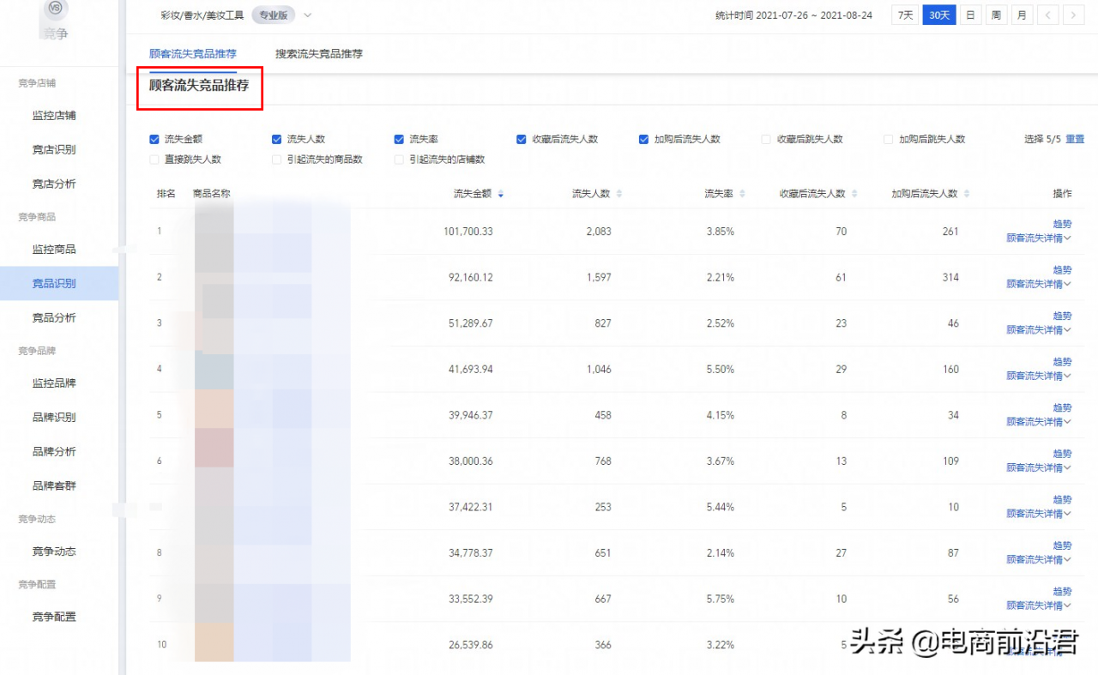
Task: Open 品牌分析 in sidebar
Action: click(x=54, y=451)
